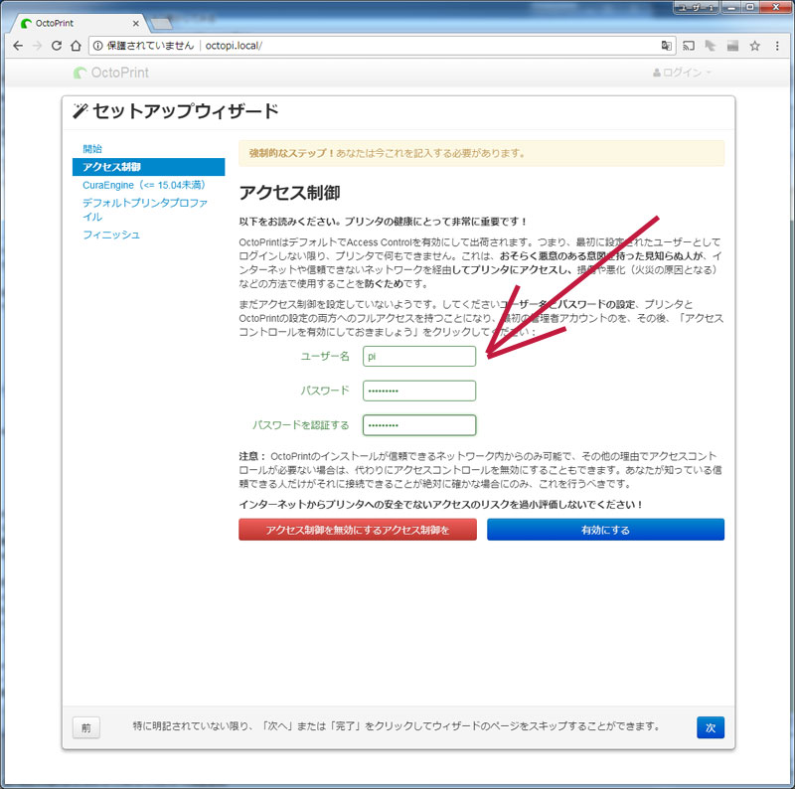This screenshot has height=789, width=795.
Task: Go to the browser home page icon
Action: pos(76,46)
